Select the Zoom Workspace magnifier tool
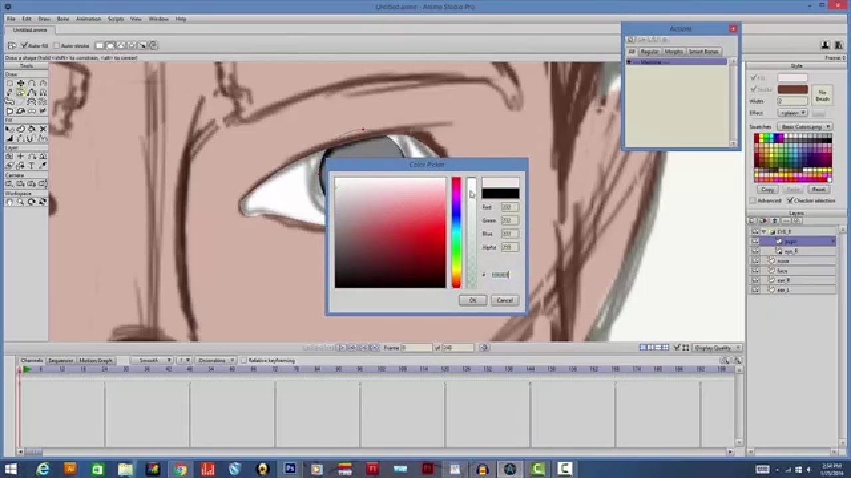Screen dimensions: 851x478 click(x=21, y=202)
